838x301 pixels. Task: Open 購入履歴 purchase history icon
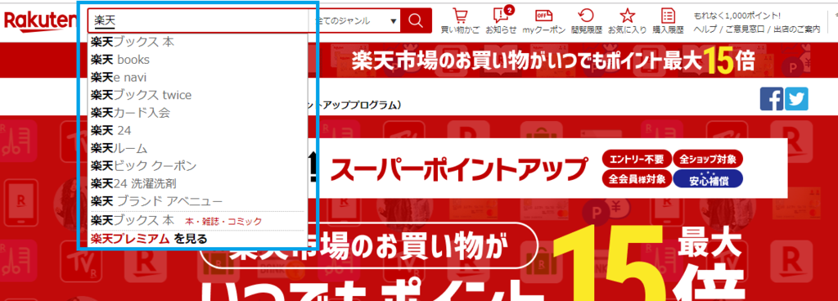point(668,21)
